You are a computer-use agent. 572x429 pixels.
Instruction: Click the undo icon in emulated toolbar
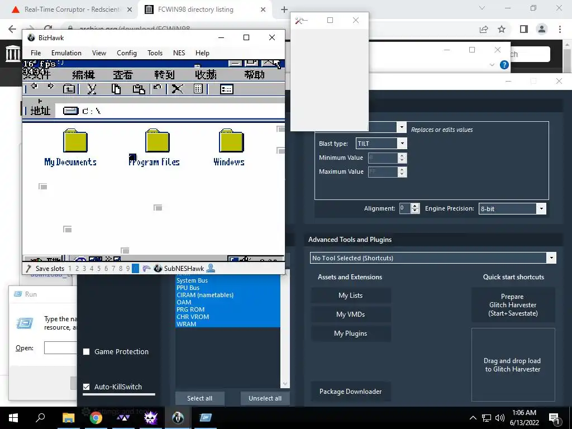(x=157, y=88)
